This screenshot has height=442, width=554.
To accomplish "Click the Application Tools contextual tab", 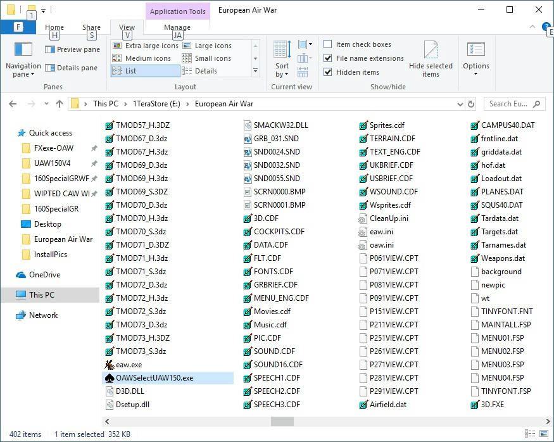I will pos(178,11).
